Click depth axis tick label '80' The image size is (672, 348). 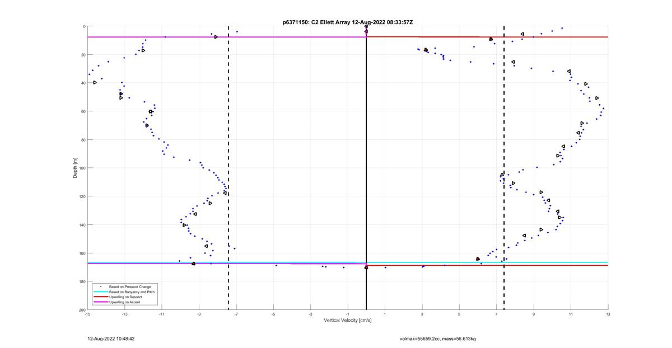tap(83, 140)
